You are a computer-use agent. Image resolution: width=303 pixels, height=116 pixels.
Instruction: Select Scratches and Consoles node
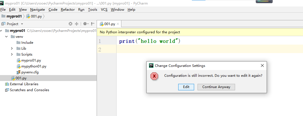tap(27, 90)
